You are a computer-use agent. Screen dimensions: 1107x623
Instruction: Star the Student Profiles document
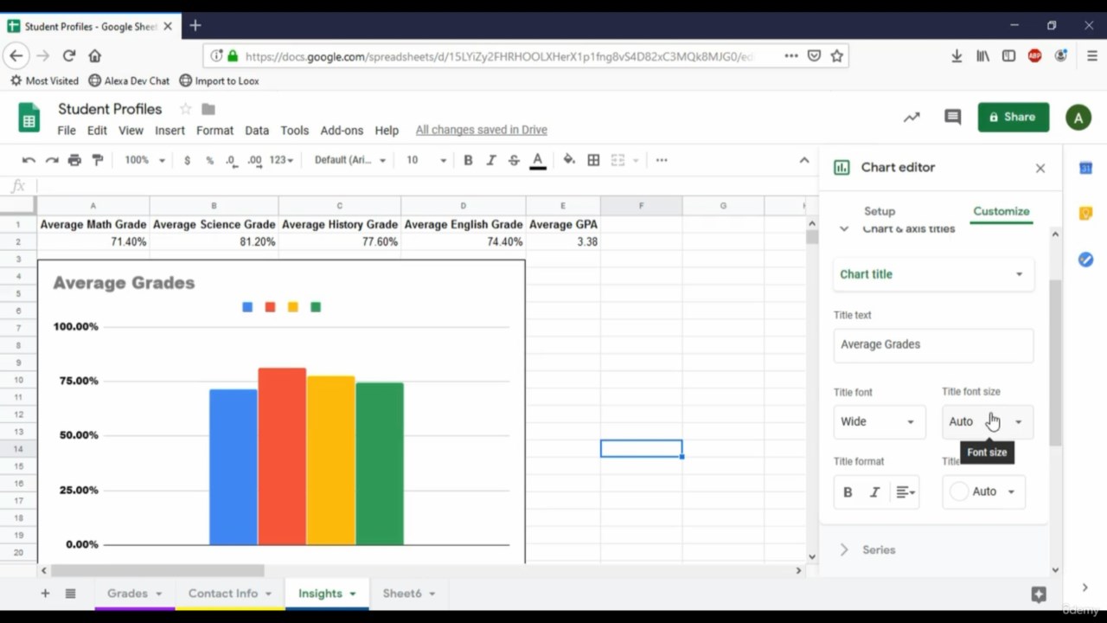[185, 109]
